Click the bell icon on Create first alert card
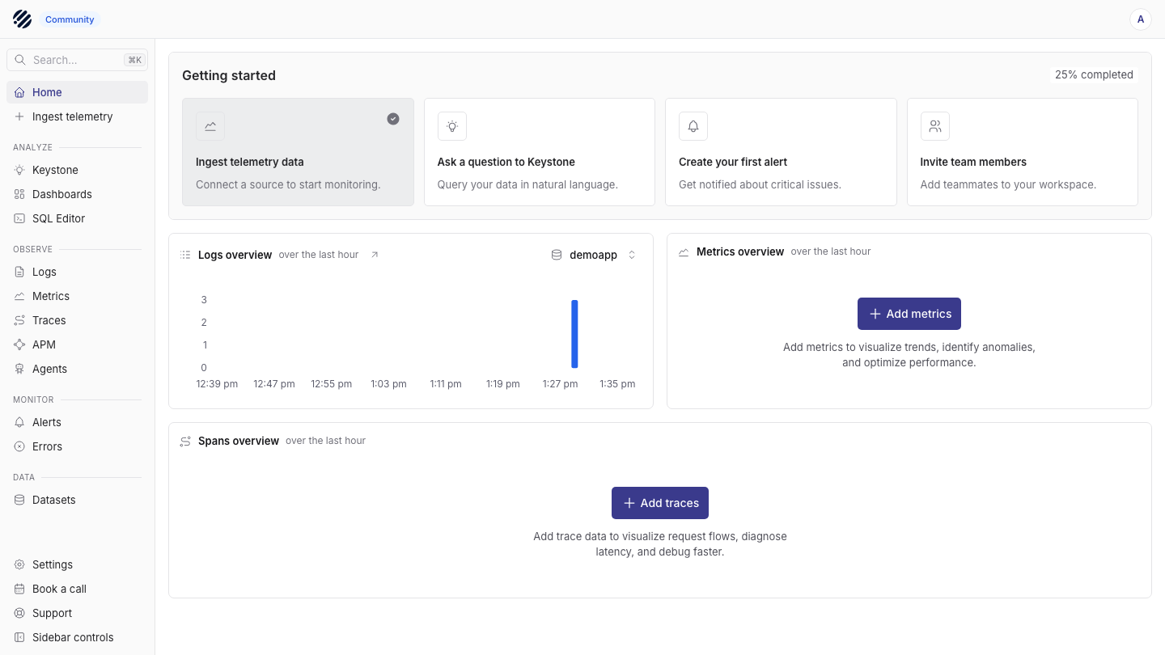The image size is (1165, 655). [x=693, y=126]
